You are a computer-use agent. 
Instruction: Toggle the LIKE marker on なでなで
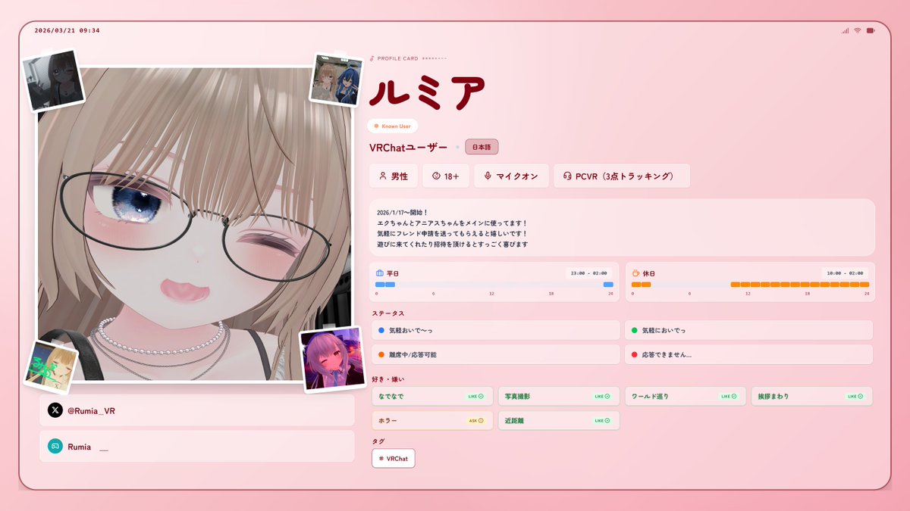(476, 395)
